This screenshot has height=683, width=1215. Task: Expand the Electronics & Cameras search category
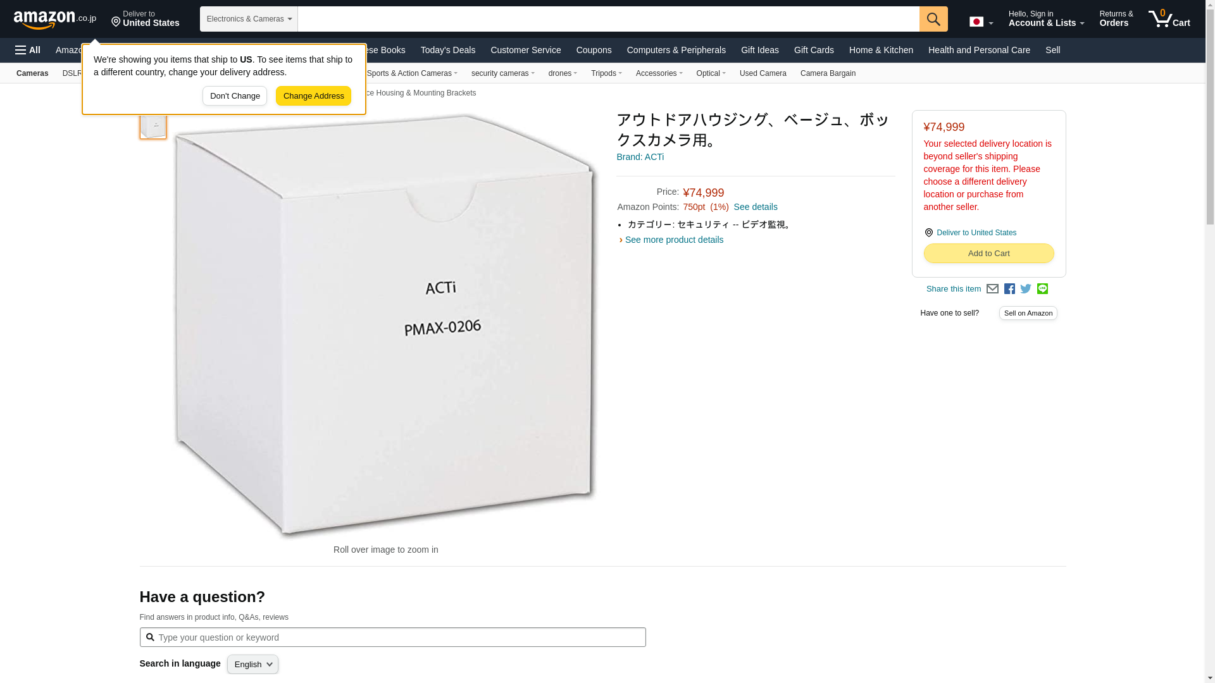[249, 19]
